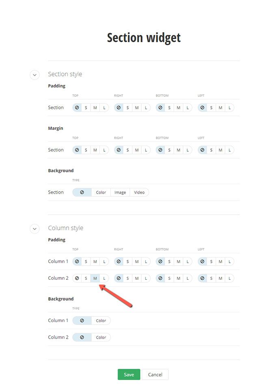The image size is (272, 390).
Task: Select 'none' icon for Section padding right
Action: tap(119, 108)
